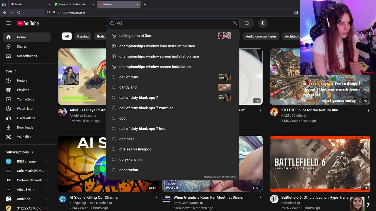The height and width of the screenshot is (211, 376).
Task: Click the shield tracking protection icon
Action: (48, 13)
